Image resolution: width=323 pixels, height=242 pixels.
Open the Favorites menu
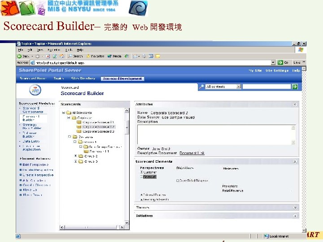tap(54, 50)
